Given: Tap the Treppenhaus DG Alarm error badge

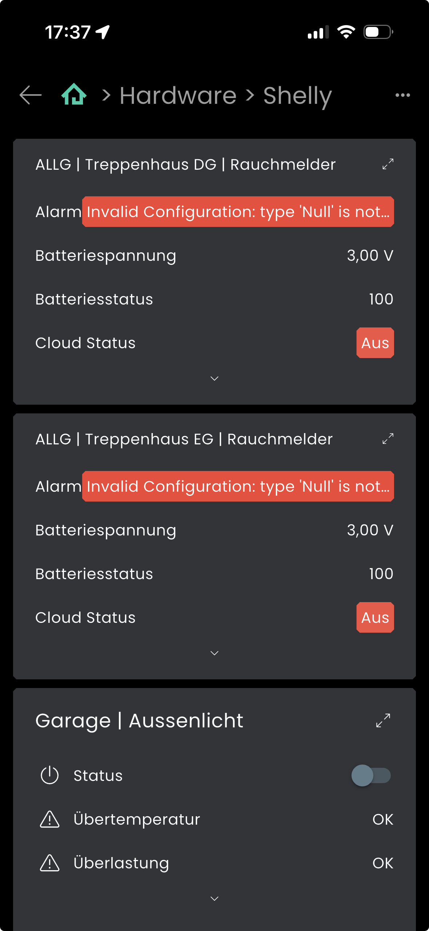Looking at the screenshot, I should [x=238, y=212].
